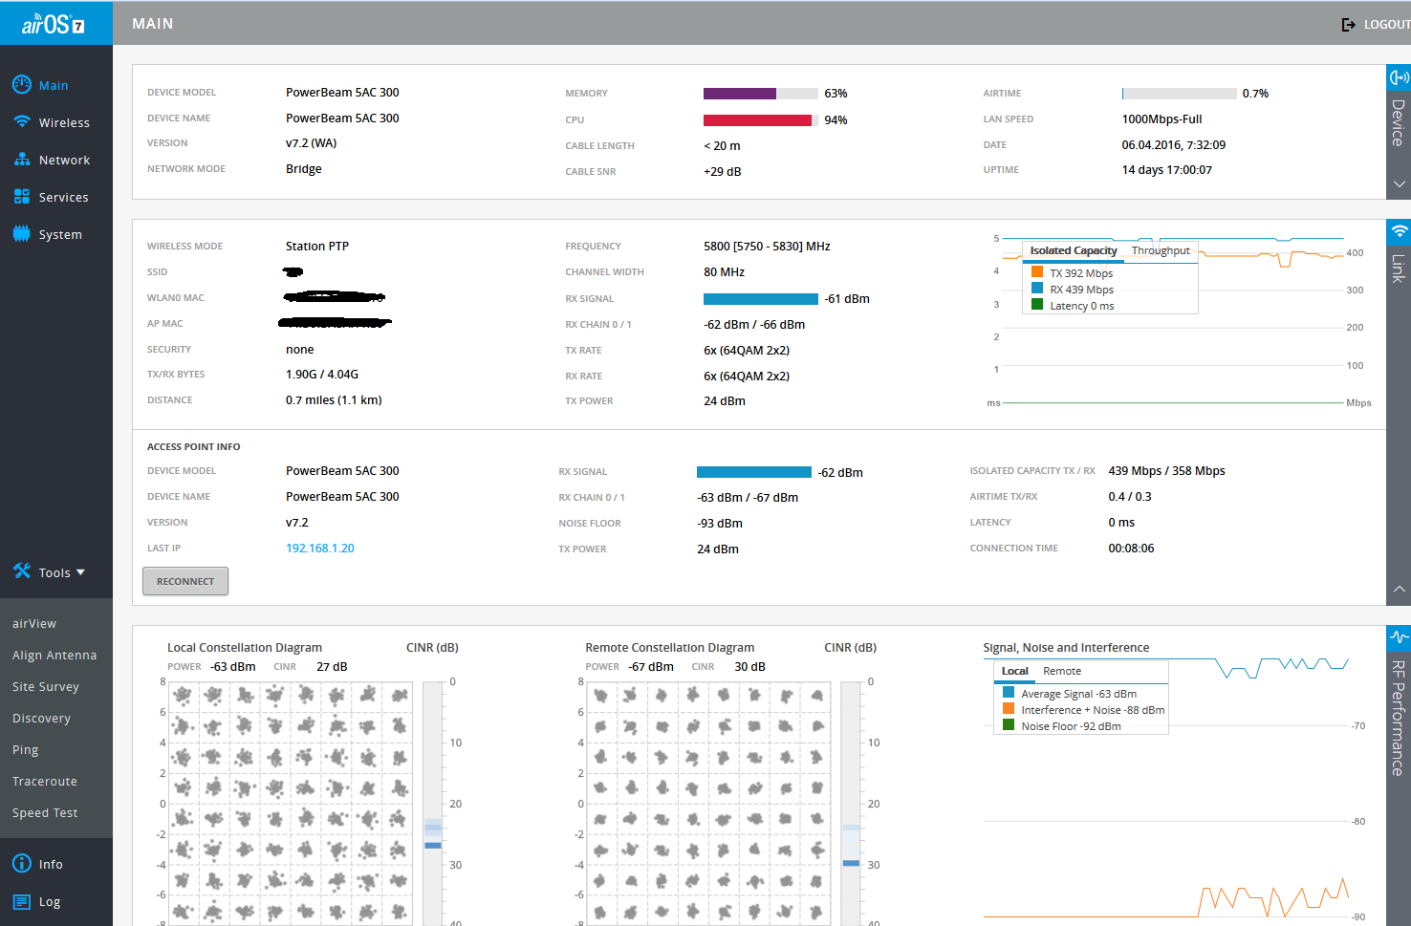Click the Memory usage bar

pos(761,94)
